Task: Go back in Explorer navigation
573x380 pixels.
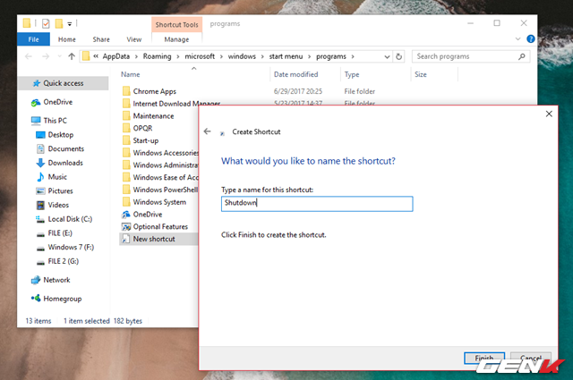Action: (29, 56)
